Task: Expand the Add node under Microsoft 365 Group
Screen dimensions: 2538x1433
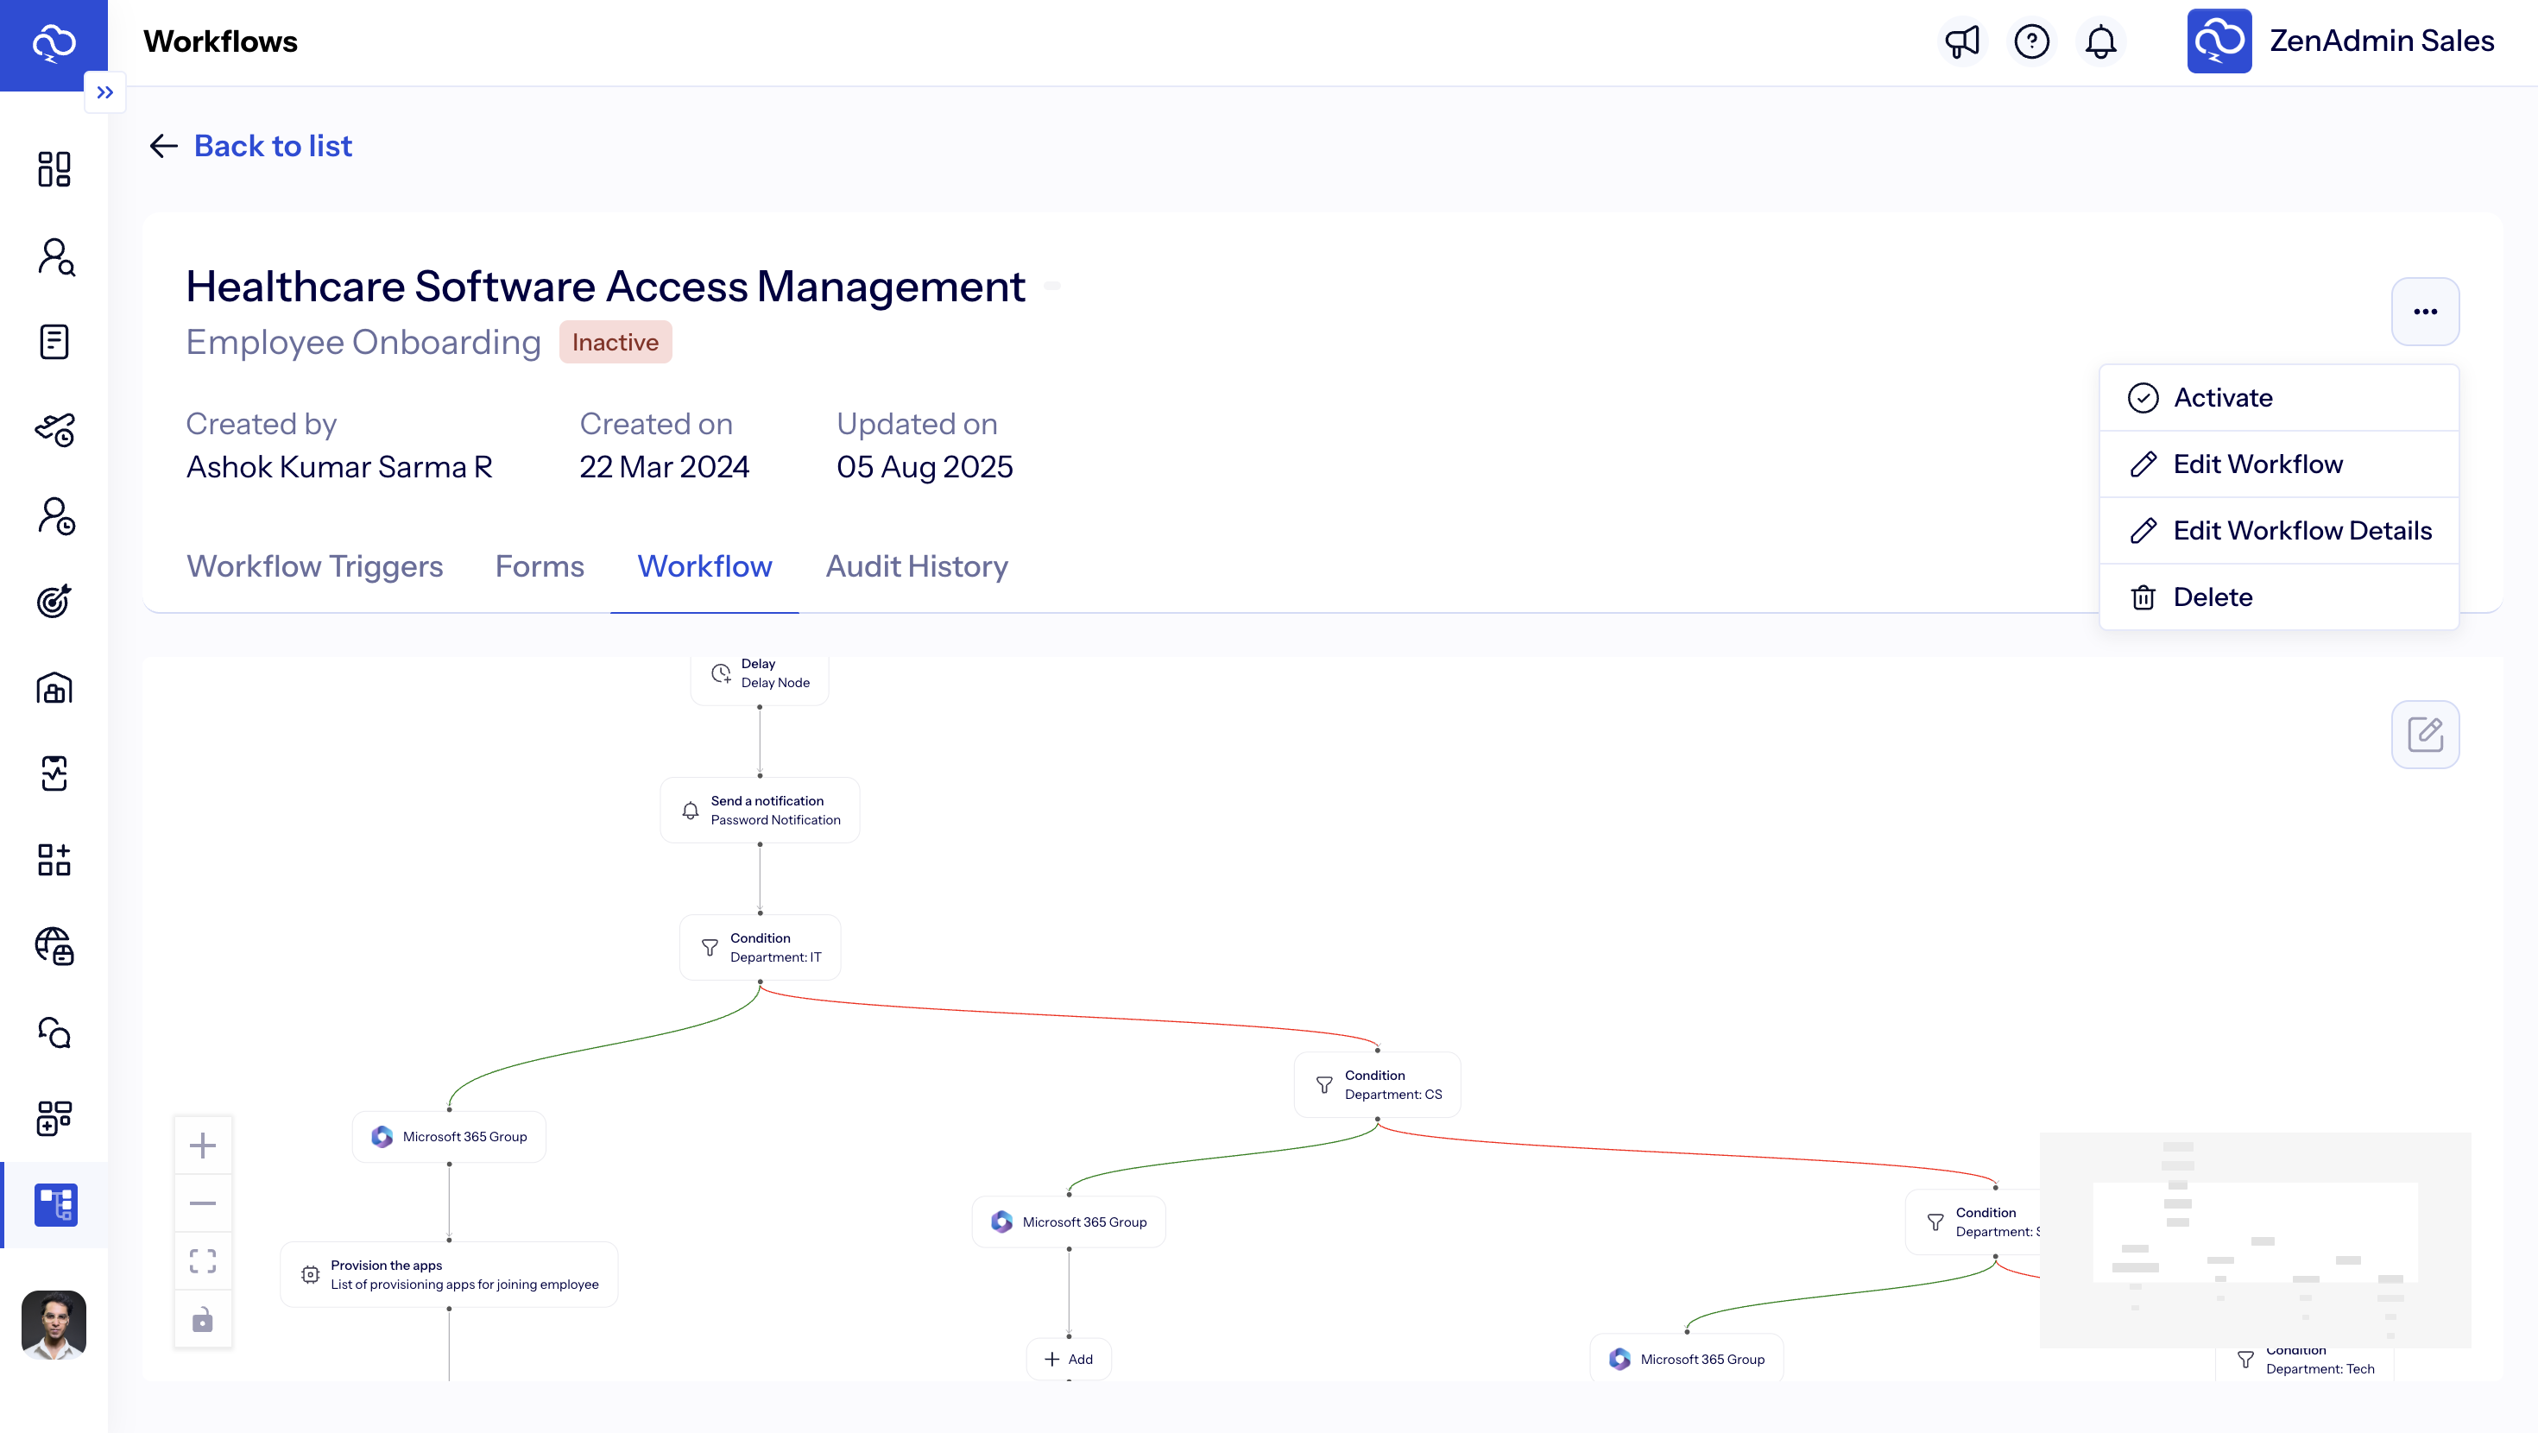Action: coord(1068,1358)
